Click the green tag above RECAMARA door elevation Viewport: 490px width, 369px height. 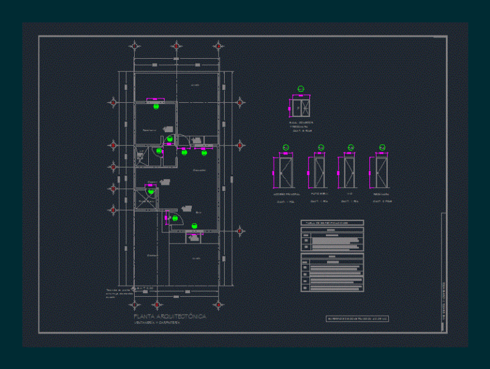[x=382, y=147]
